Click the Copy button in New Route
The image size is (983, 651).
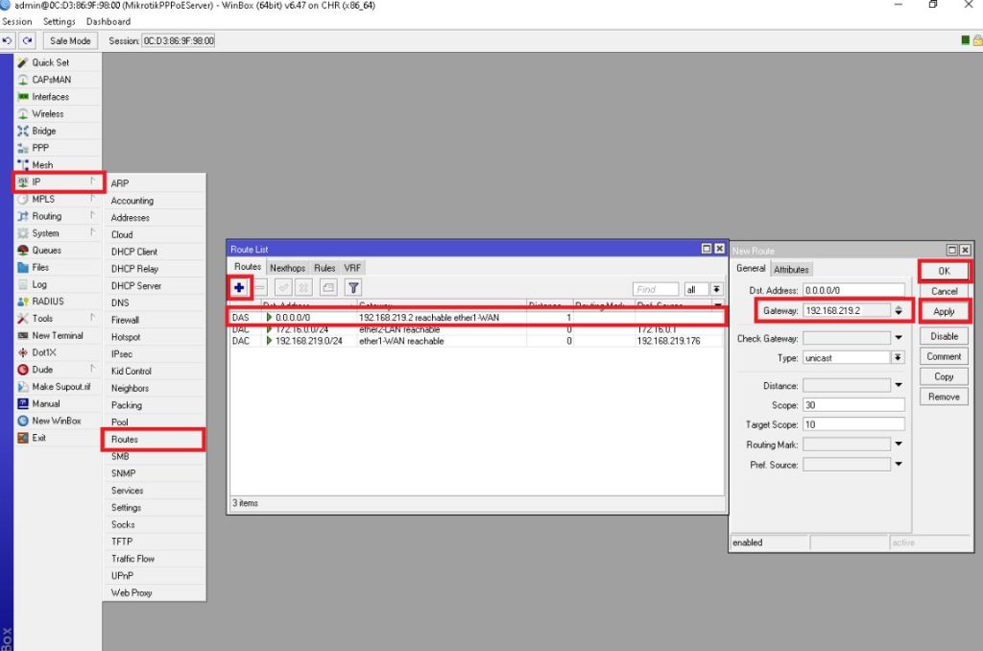945,376
